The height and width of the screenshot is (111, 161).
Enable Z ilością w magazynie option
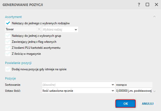coord(8,53)
